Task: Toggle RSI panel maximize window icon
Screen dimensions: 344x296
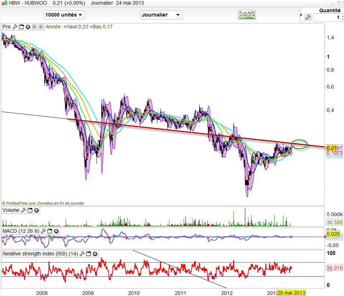Action: 89,254
